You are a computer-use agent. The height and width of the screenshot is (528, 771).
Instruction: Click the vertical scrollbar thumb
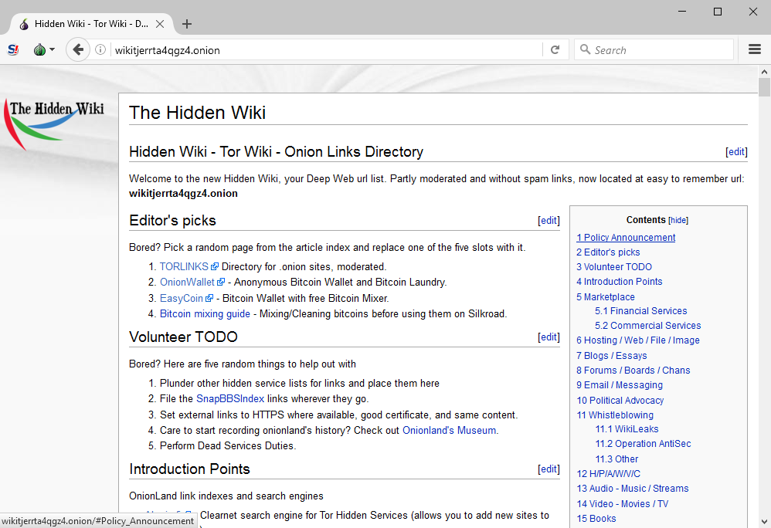(764, 87)
